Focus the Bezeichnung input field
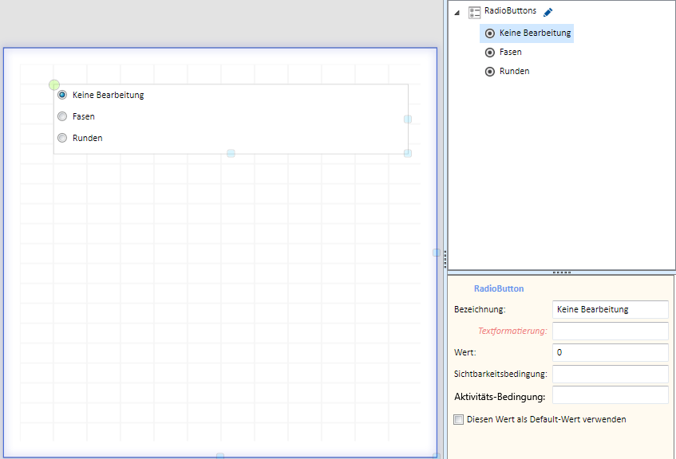 pyautogui.click(x=610, y=309)
